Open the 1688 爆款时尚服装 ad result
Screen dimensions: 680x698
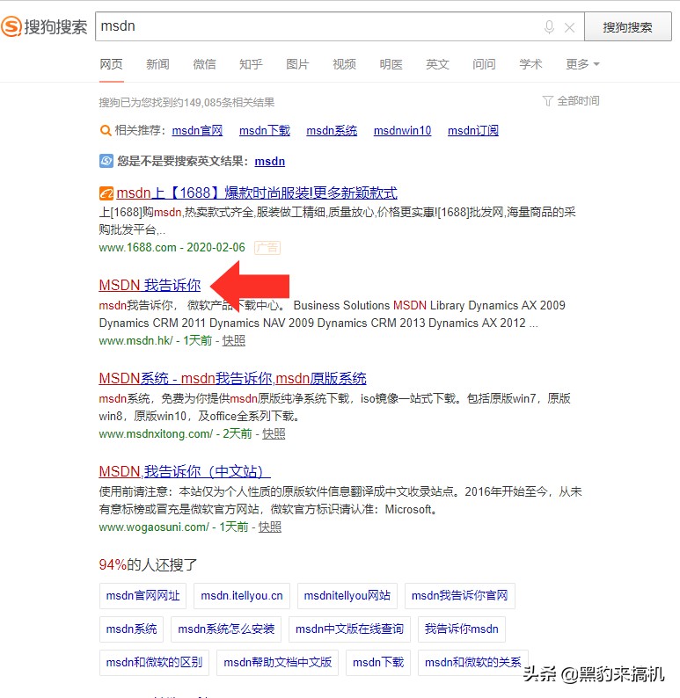tap(257, 193)
